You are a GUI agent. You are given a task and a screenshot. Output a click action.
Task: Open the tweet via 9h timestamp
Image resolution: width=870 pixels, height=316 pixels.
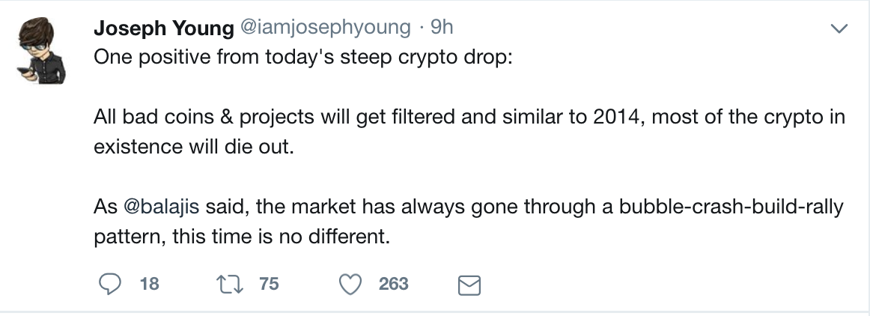(x=442, y=28)
